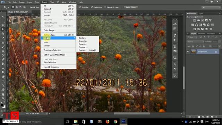Toggle the Anti-alias checkbox

(80, 7)
